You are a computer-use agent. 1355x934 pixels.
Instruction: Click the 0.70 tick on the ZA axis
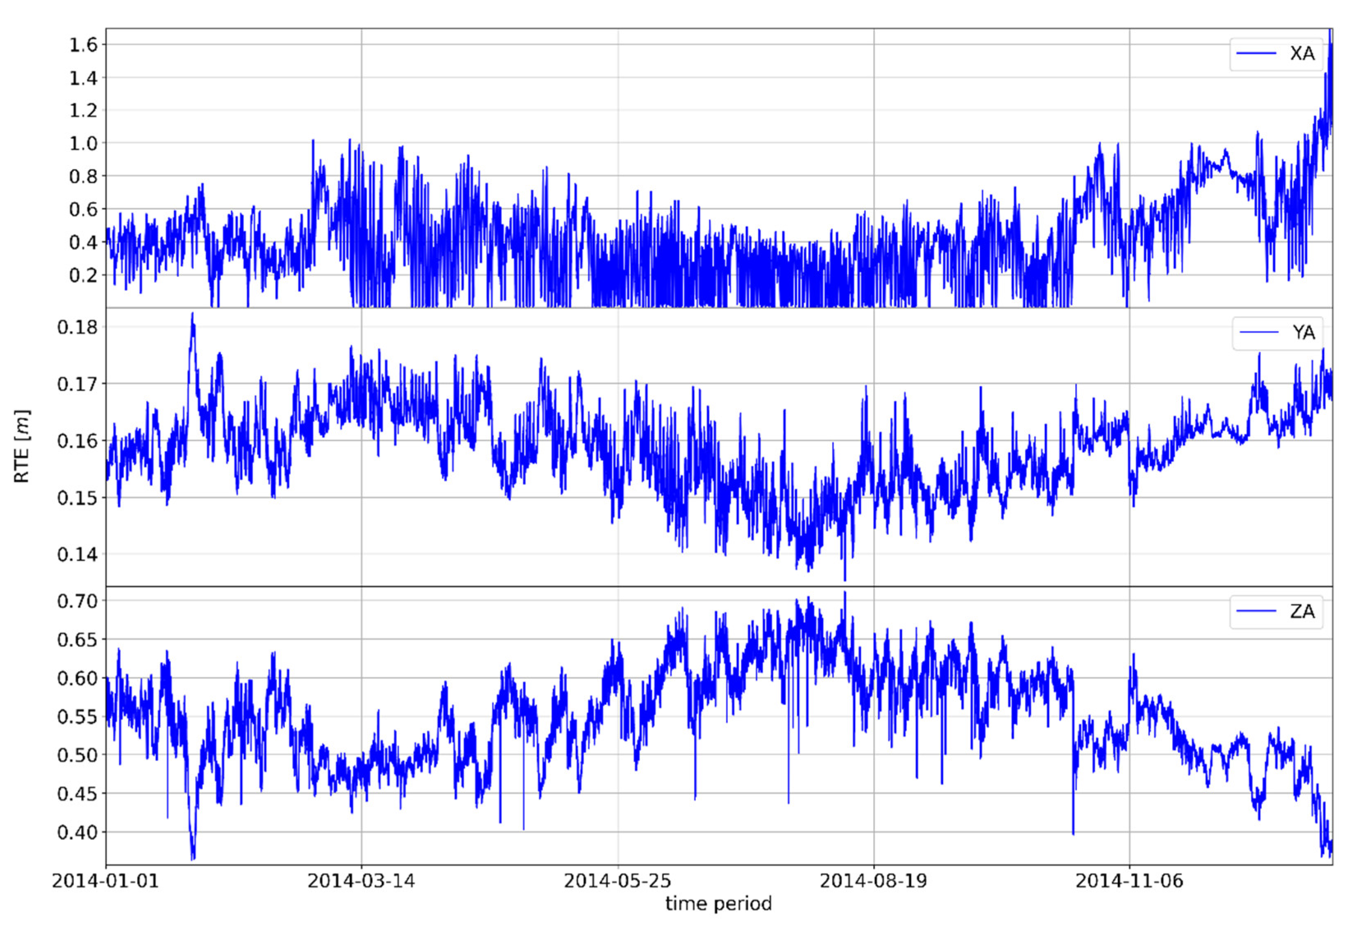click(77, 601)
